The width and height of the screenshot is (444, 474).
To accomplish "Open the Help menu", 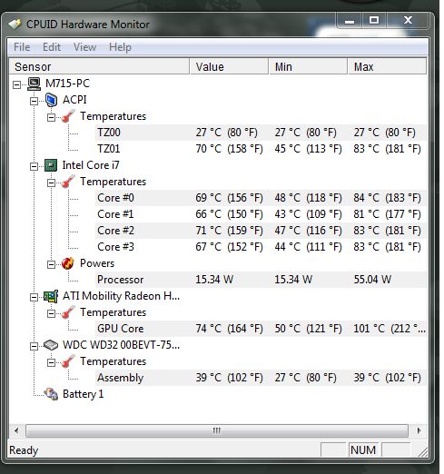I will pyautogui.click(x=120, y=47).
